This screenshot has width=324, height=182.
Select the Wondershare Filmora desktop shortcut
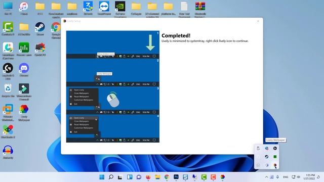[x=24, y=92]
